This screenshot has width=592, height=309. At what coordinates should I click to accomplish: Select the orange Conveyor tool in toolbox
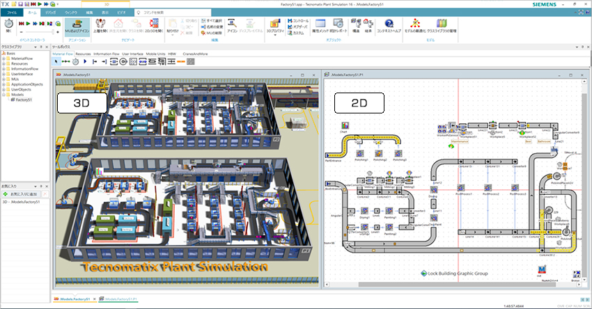181,61
